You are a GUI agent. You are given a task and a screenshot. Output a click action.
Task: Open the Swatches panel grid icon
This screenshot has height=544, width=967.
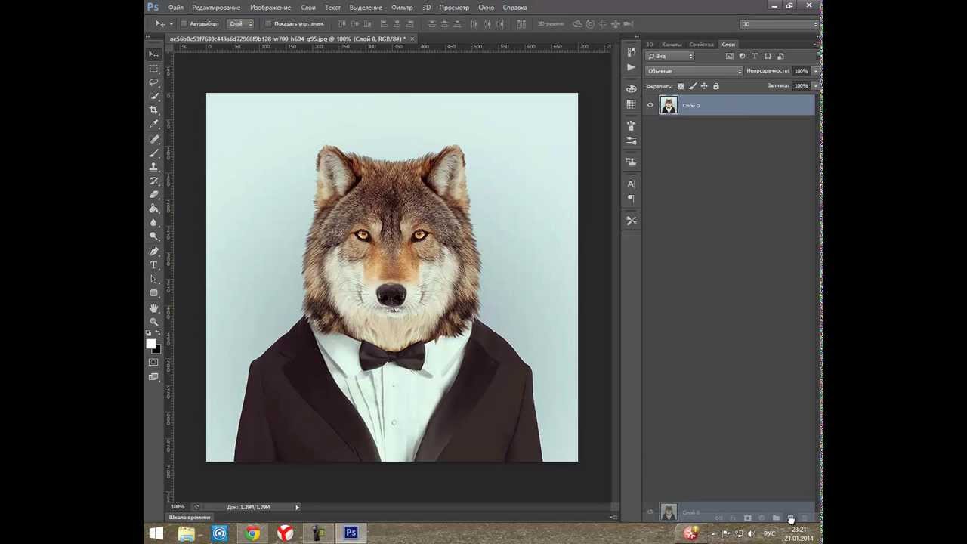tap(631, 104)
